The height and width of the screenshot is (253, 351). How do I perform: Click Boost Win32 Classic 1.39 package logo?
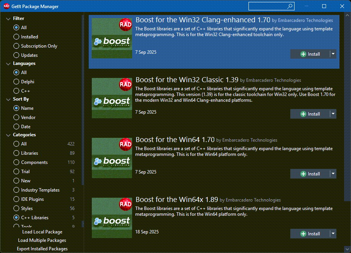(112, 98)
